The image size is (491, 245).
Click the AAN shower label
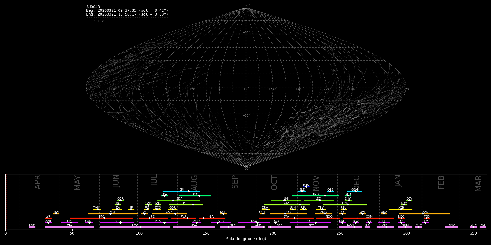(x=425, y=212)
